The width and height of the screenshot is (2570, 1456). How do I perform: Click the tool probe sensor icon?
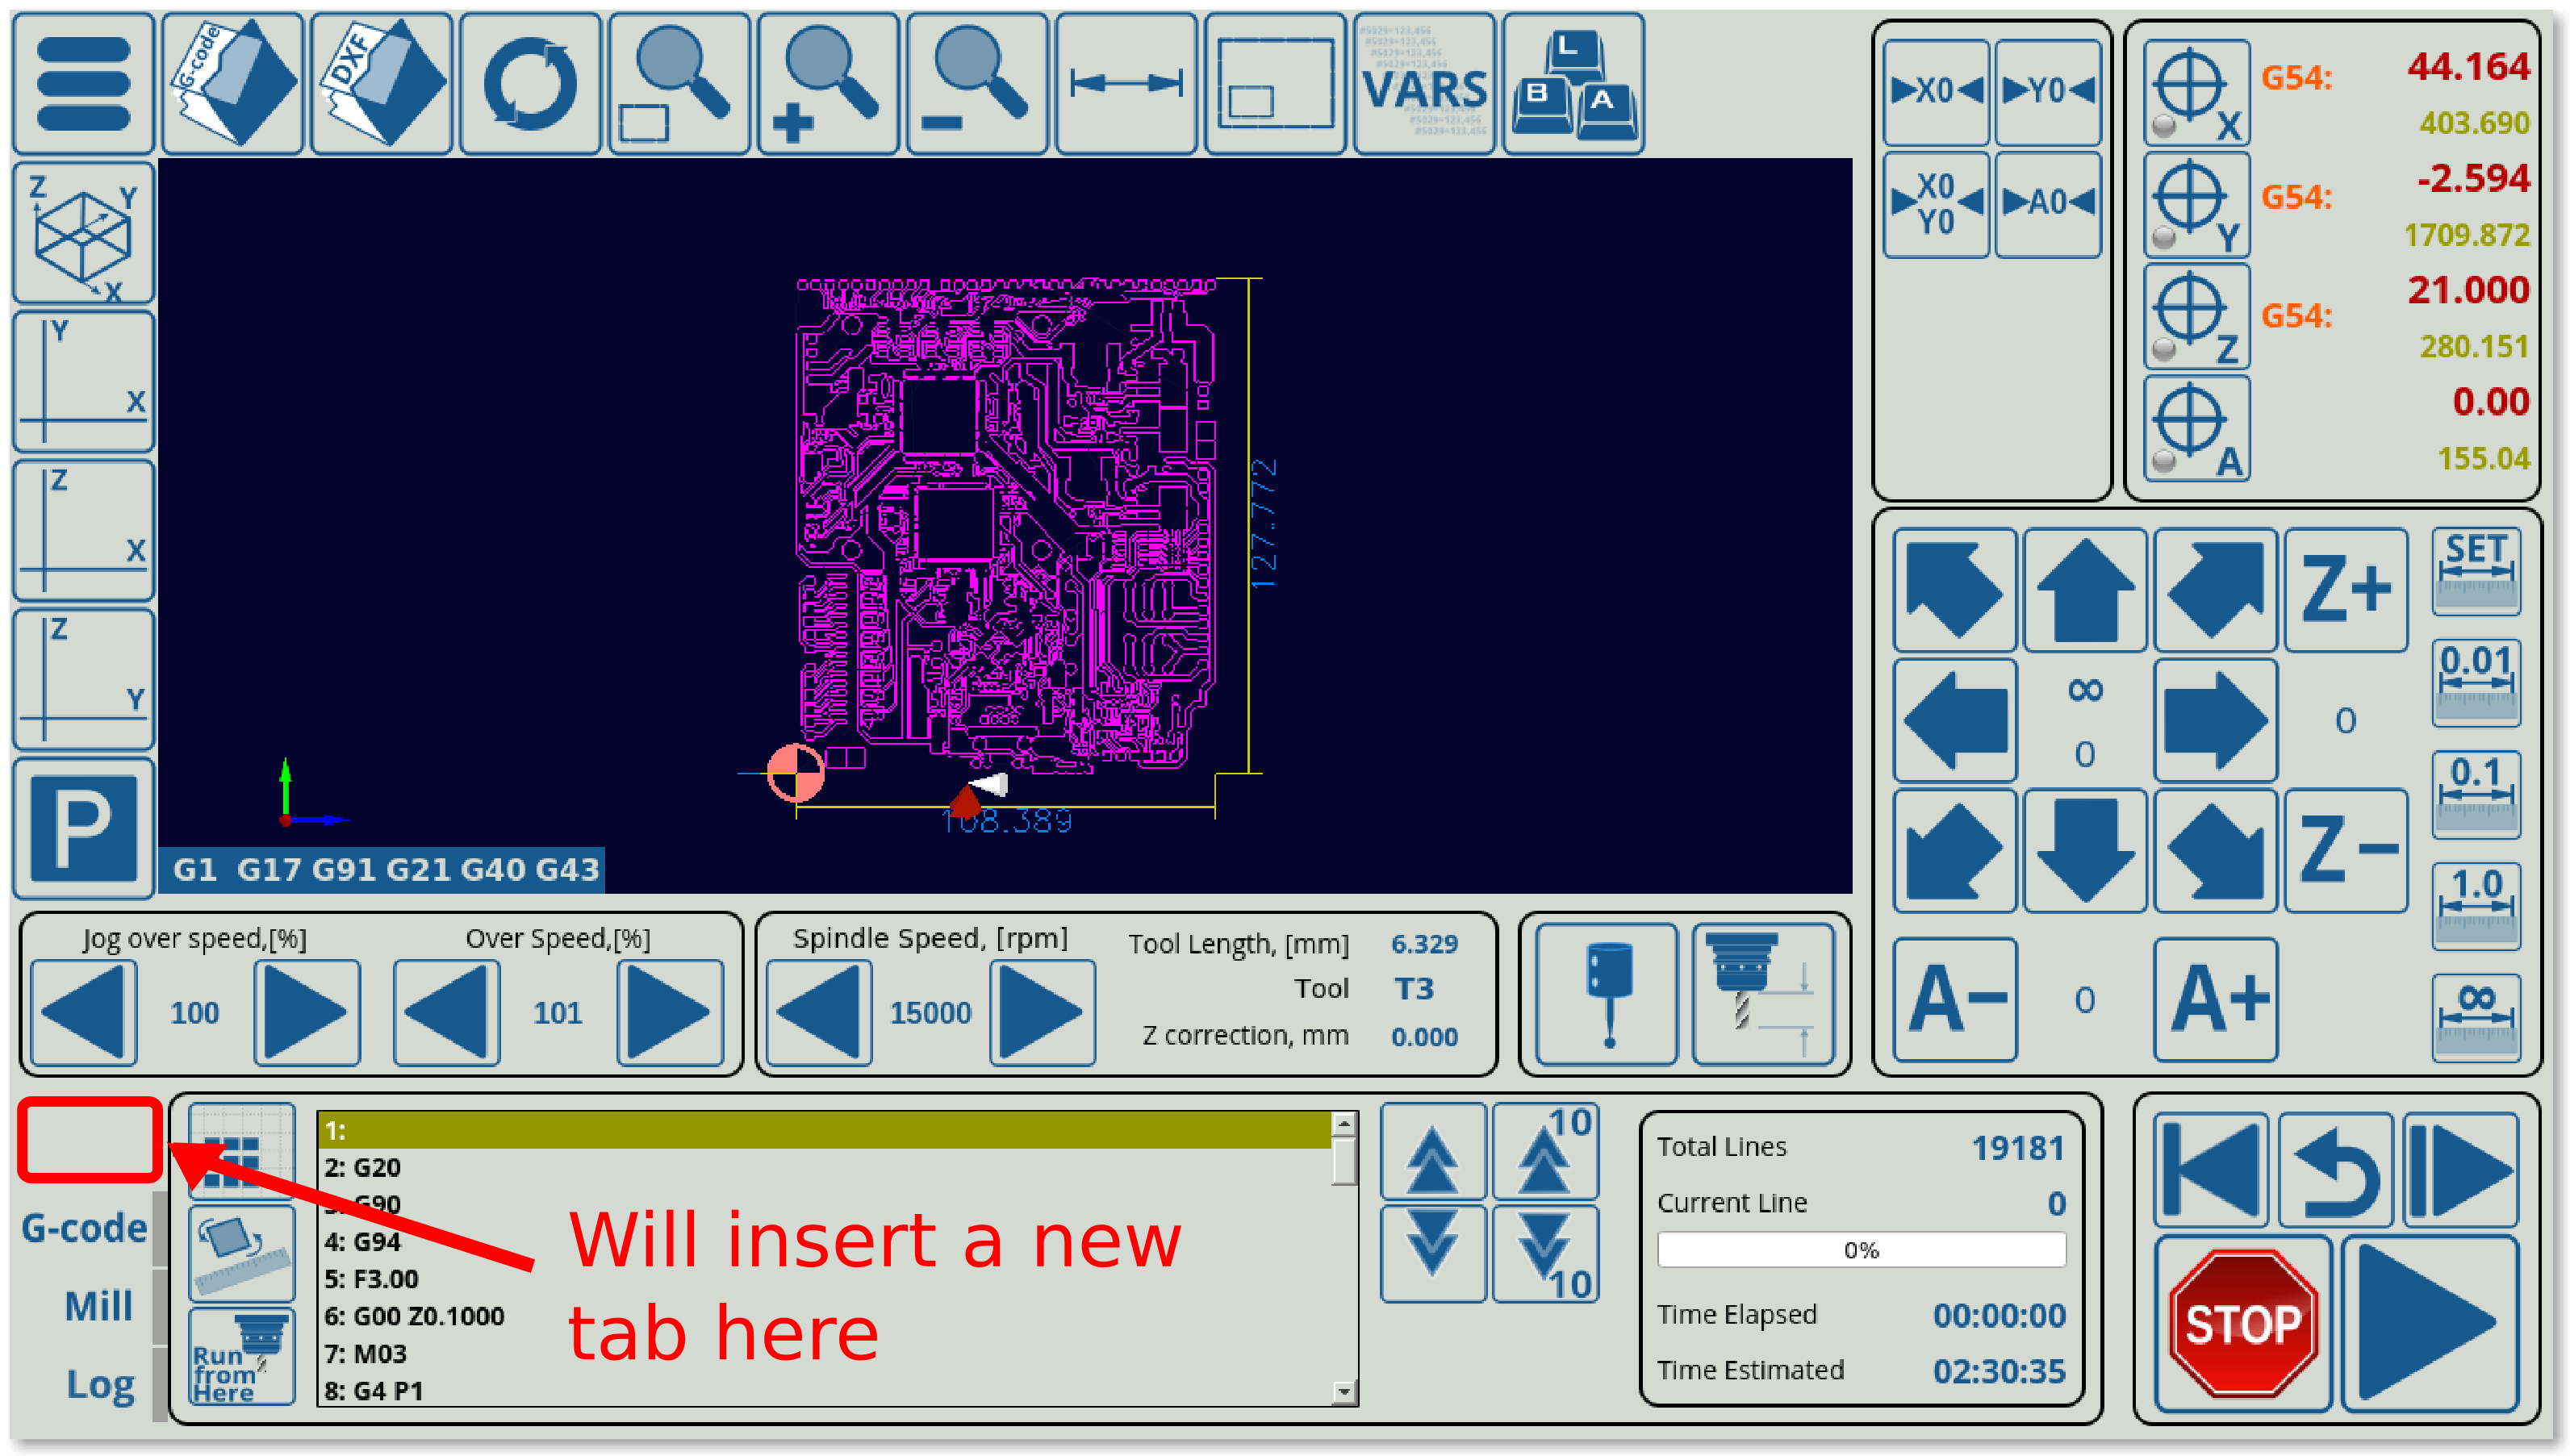1607,994
